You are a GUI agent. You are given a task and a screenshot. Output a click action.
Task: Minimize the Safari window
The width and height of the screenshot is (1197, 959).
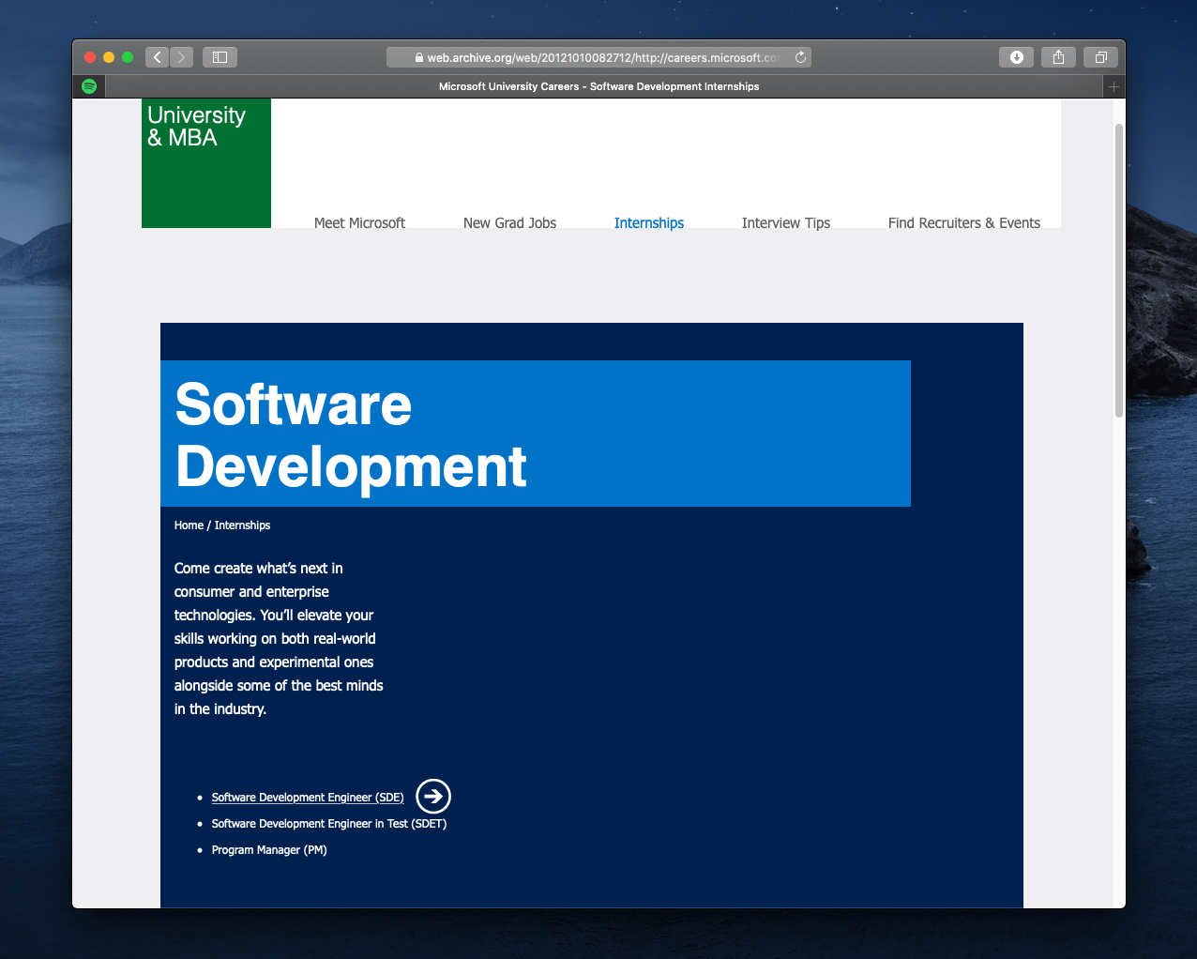[109, 57]
